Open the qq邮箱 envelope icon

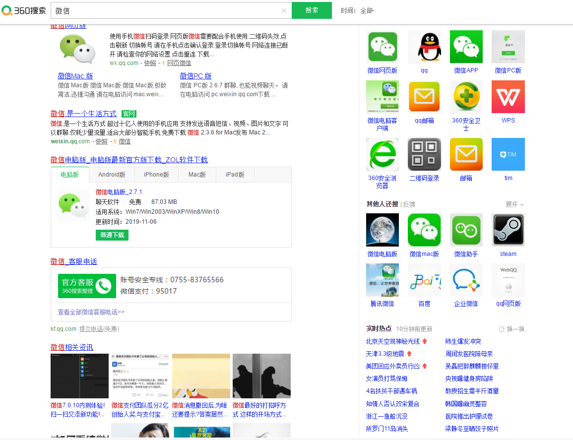424,97
